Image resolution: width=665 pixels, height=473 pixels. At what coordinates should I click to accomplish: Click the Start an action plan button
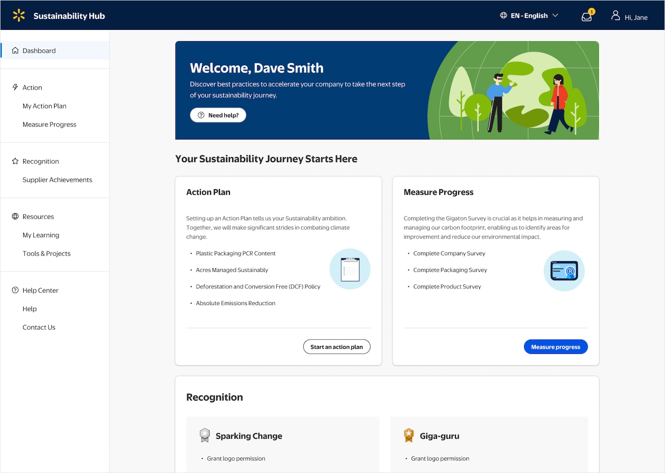[x=336, y=347]
